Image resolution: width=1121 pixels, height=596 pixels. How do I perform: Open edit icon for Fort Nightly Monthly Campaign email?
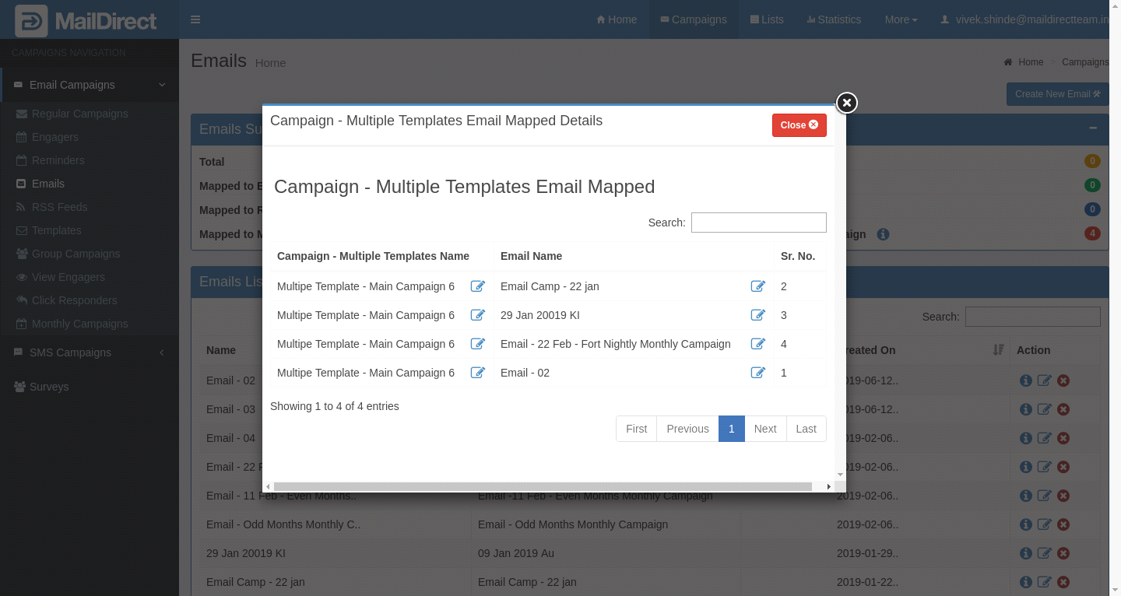click(x=757, y=344)
